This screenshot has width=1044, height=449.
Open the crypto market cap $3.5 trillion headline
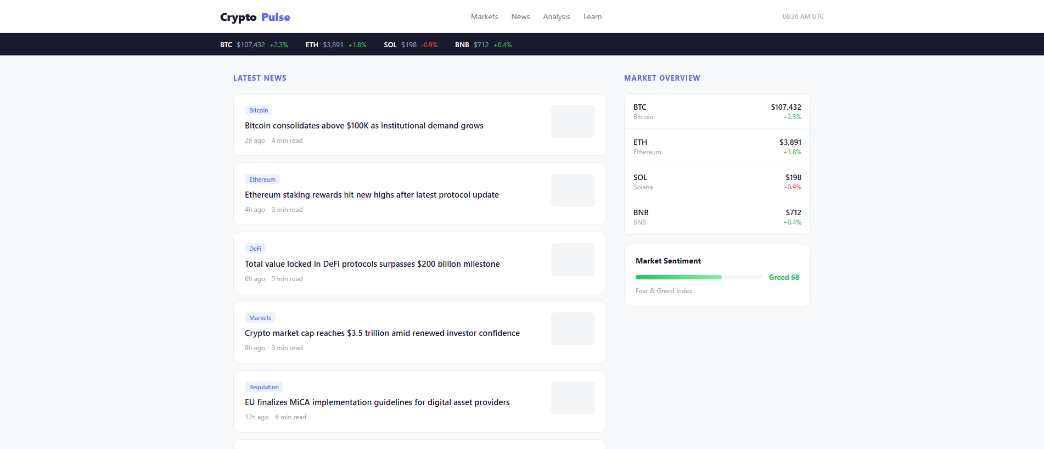tap(382, 333)
